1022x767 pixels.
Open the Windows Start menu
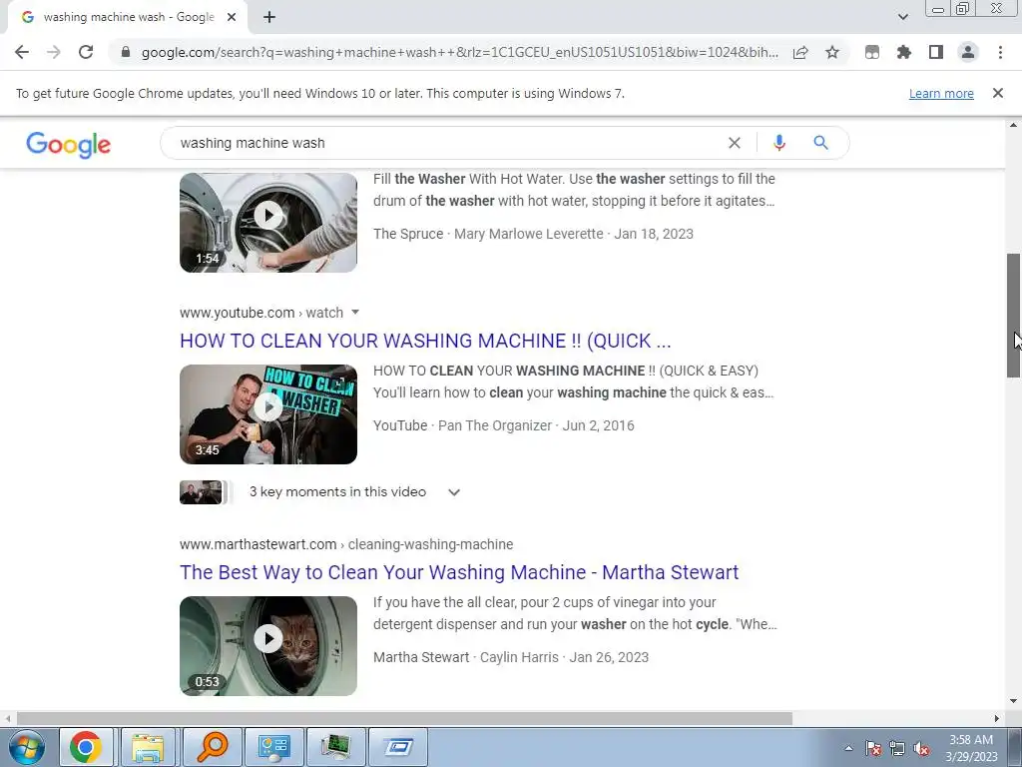click(26, 747)
